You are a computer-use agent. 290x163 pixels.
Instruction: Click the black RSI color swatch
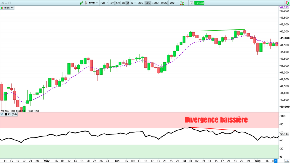pyautogui.click(x=6, y=114)
